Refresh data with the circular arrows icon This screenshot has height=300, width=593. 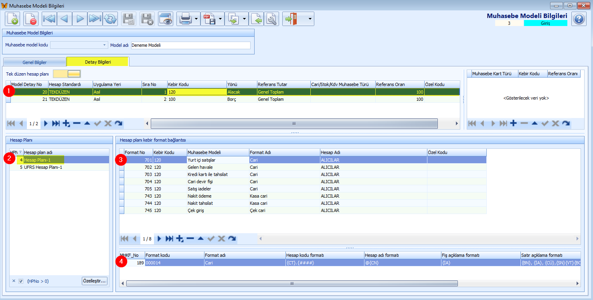point(110,19)
